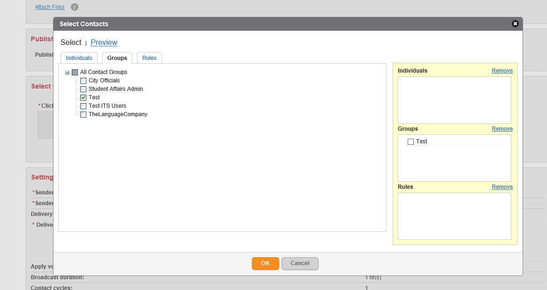Enable the Test ITS Users group

[83, 106]
